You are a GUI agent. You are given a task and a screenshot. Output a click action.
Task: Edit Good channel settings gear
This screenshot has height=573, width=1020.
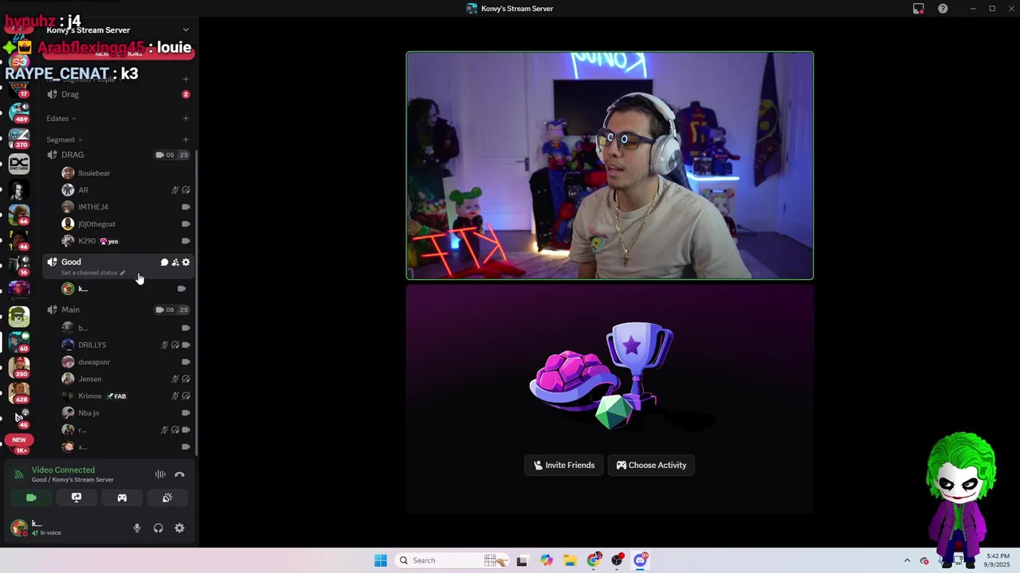186,262
